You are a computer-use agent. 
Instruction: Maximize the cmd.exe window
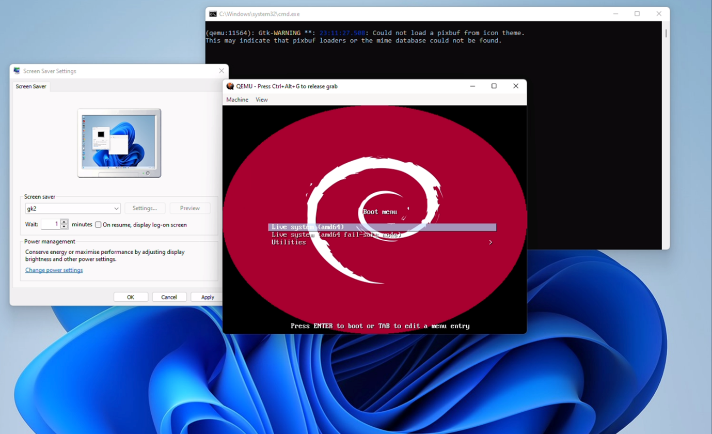click(x=637, y=14)
